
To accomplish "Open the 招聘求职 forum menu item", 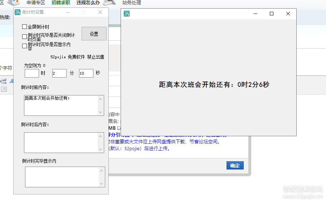I will coord(61,3).
